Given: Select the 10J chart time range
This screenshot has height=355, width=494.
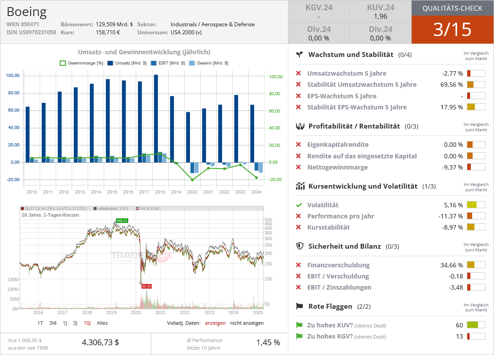Looking at the screenshot, I should 87,323.
